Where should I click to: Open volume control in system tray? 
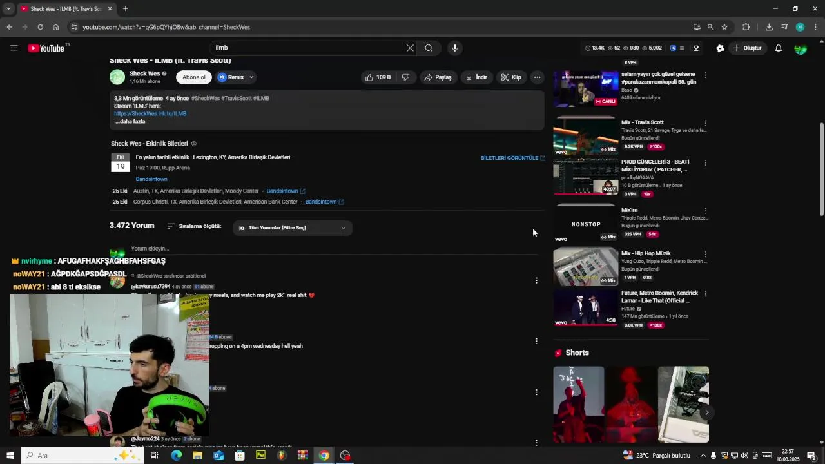click(744, 456)
